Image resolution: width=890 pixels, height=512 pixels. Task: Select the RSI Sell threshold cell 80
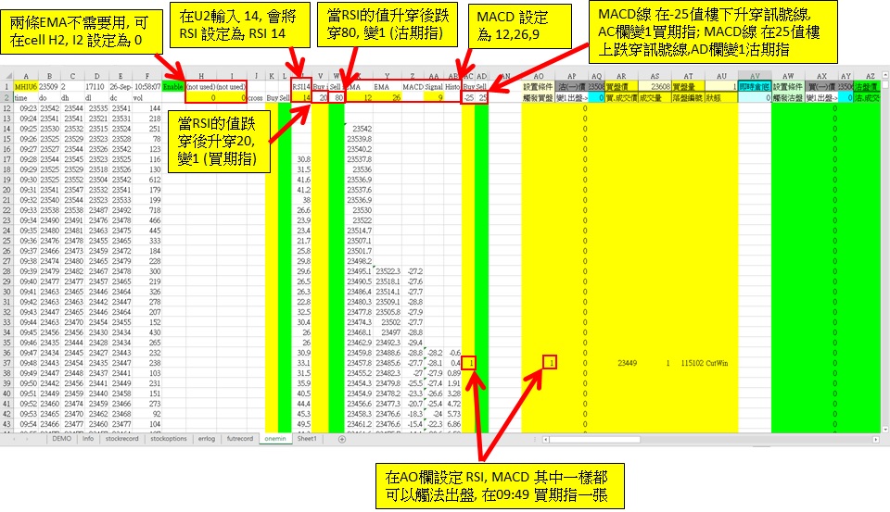click(337, 97)
